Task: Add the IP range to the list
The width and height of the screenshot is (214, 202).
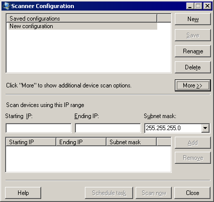Action: coord(193,143)
